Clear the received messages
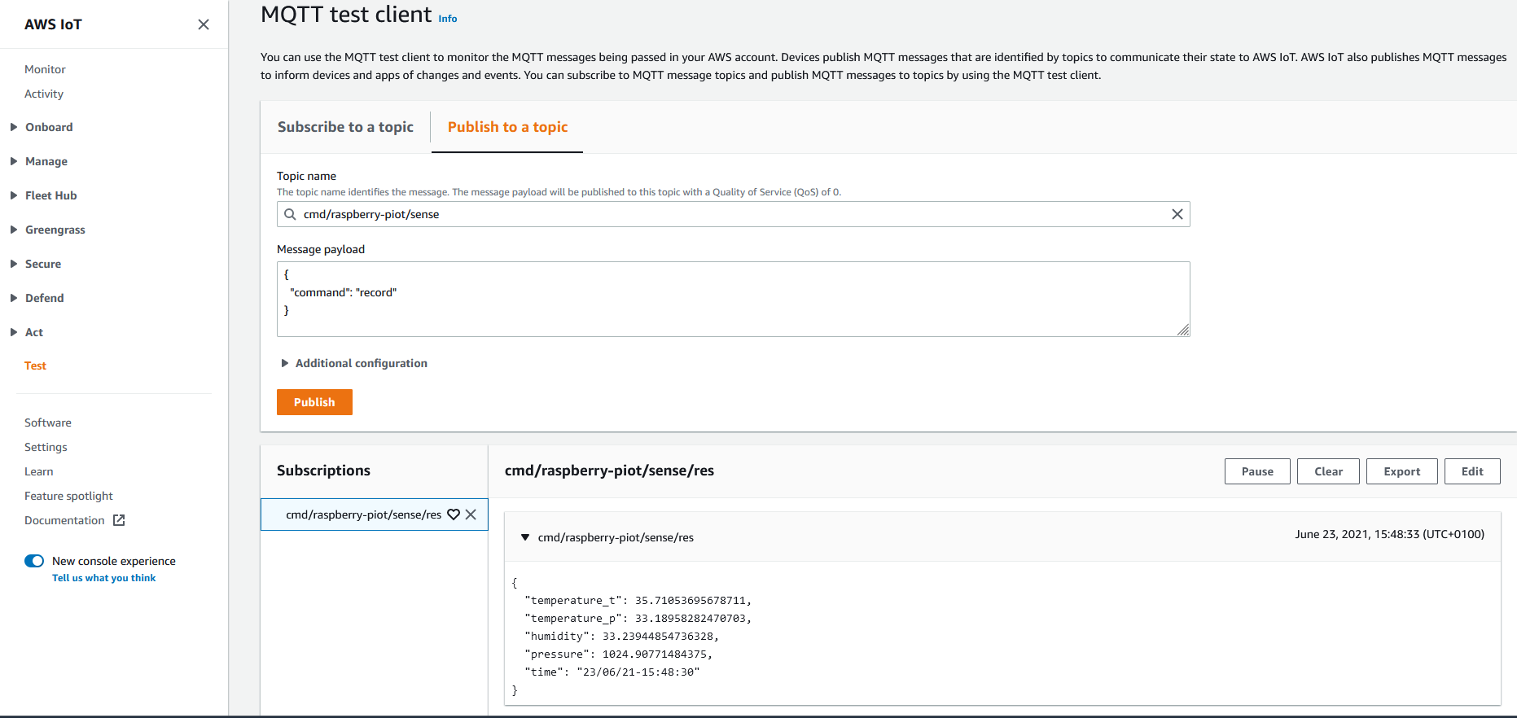 point(1328,471)
